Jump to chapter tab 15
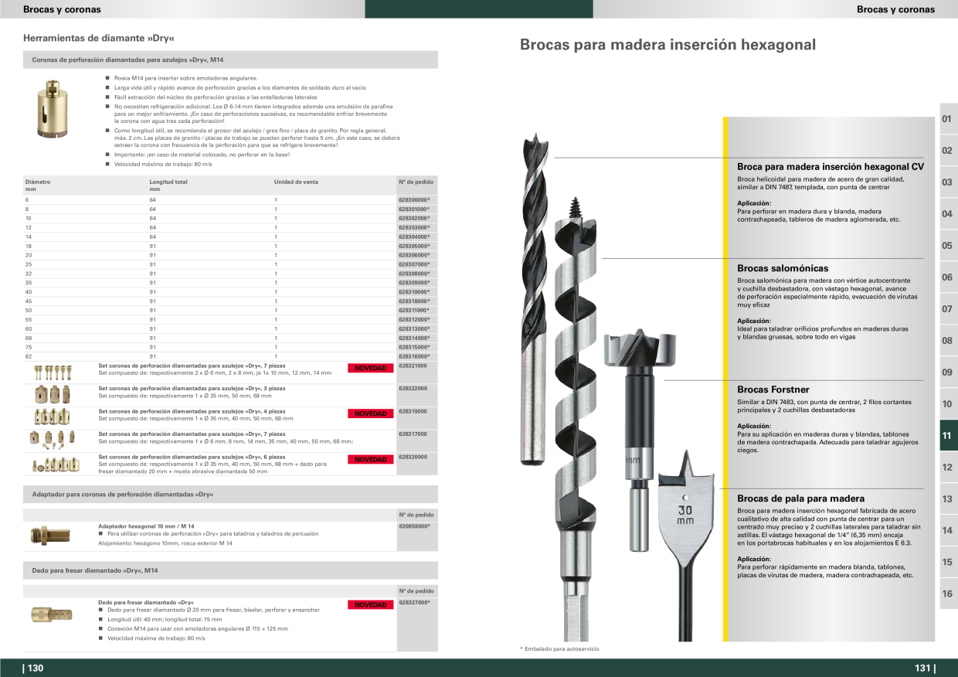Viewport: 958px width, 677px height. 948,563
